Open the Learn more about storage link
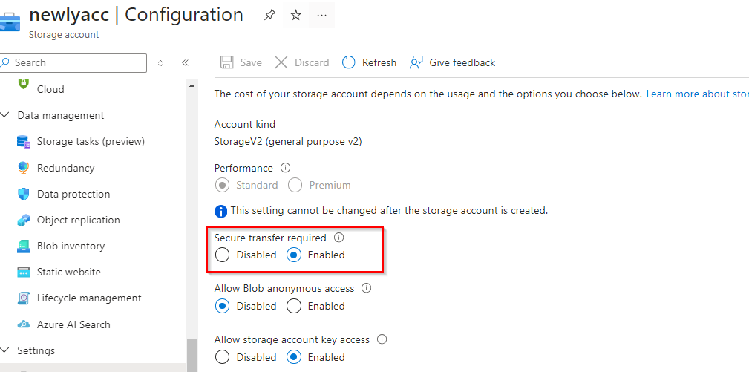Viewport: 749px width, 372px height. pyautogui.click(x=696, y=94)
